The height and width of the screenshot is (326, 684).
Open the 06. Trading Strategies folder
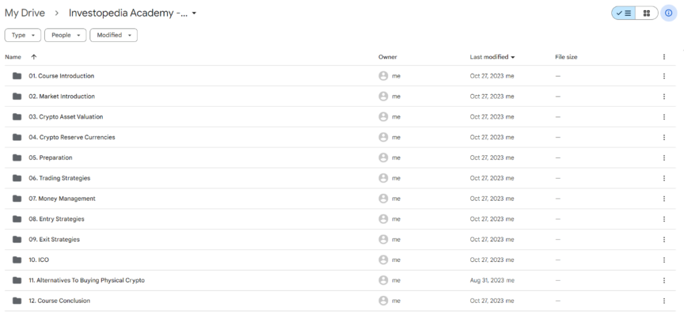(x=59, y=179)
